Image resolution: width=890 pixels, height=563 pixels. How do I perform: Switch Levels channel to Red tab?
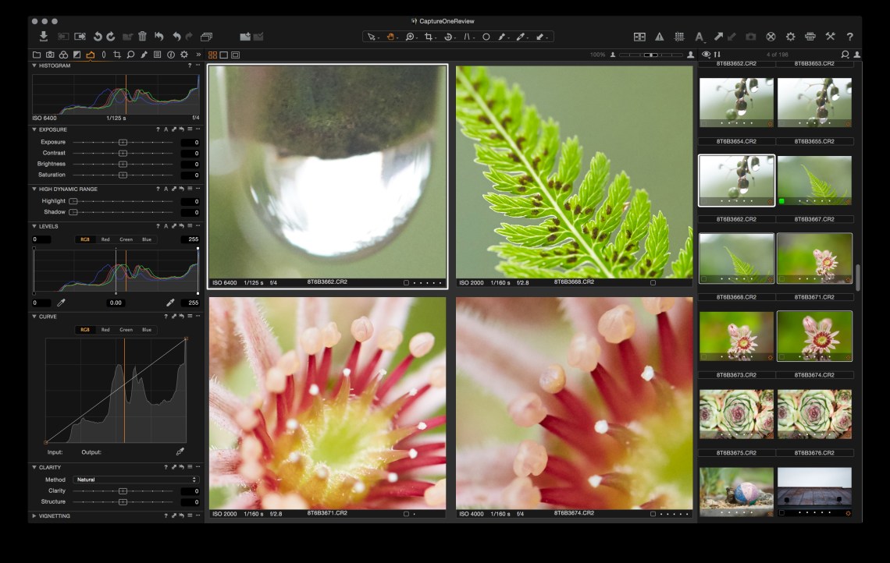(105, 239)
